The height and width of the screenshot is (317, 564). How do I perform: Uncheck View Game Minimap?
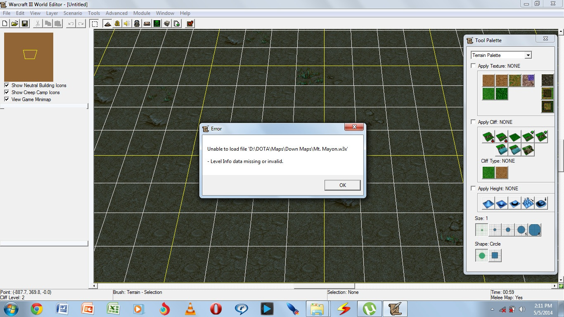point(7,99)
